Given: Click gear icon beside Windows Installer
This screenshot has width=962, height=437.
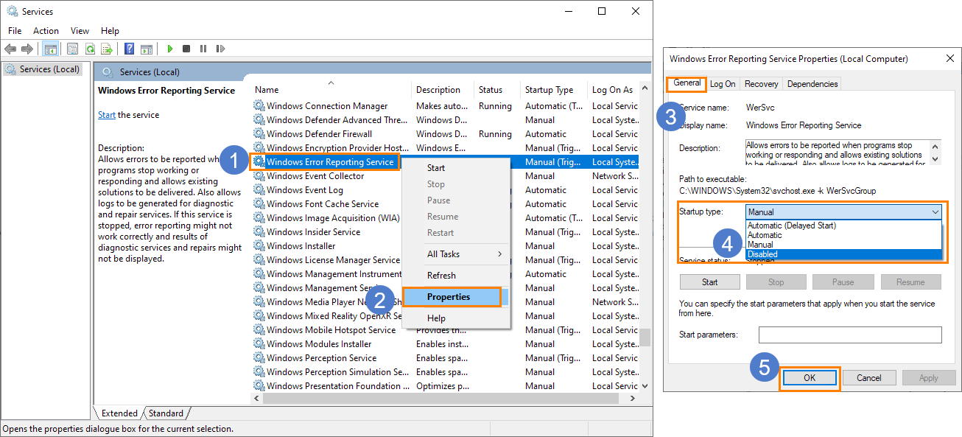Looking at the screenshot, I should tap(259, 245).
